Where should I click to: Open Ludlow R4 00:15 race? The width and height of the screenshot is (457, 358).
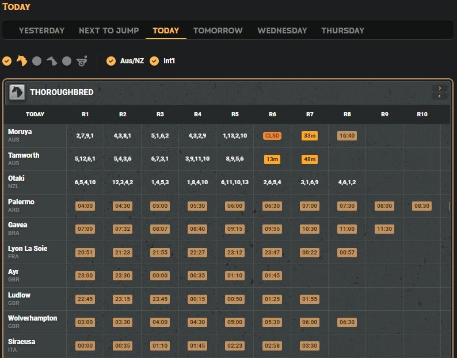197,299
